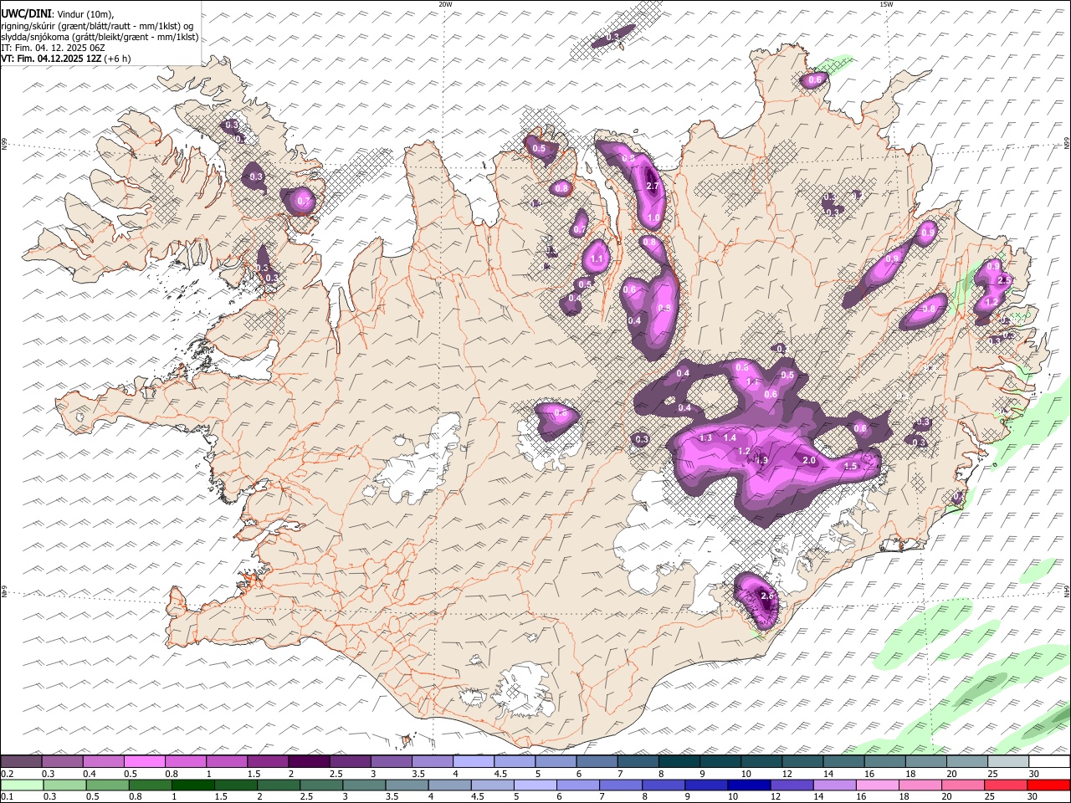Pick snow legend swatch between 1 and 1.5

coord(227,761)
